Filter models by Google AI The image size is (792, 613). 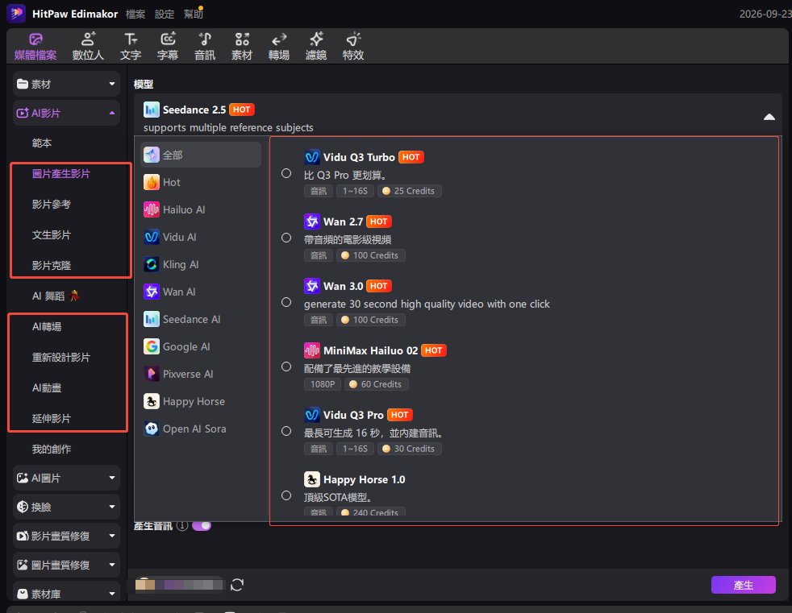201,346
